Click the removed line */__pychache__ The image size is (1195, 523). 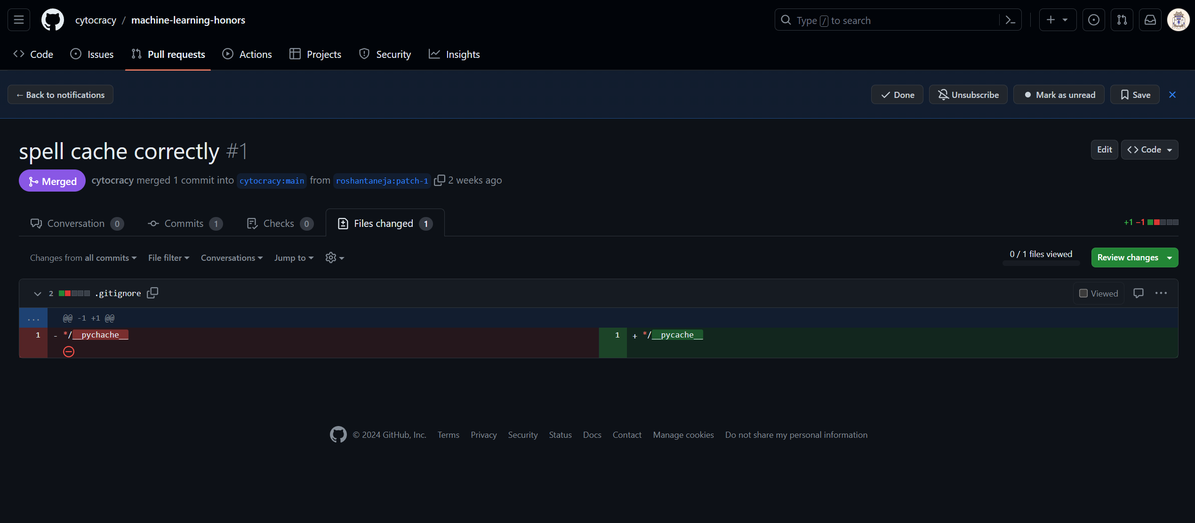tap(96, 335)
